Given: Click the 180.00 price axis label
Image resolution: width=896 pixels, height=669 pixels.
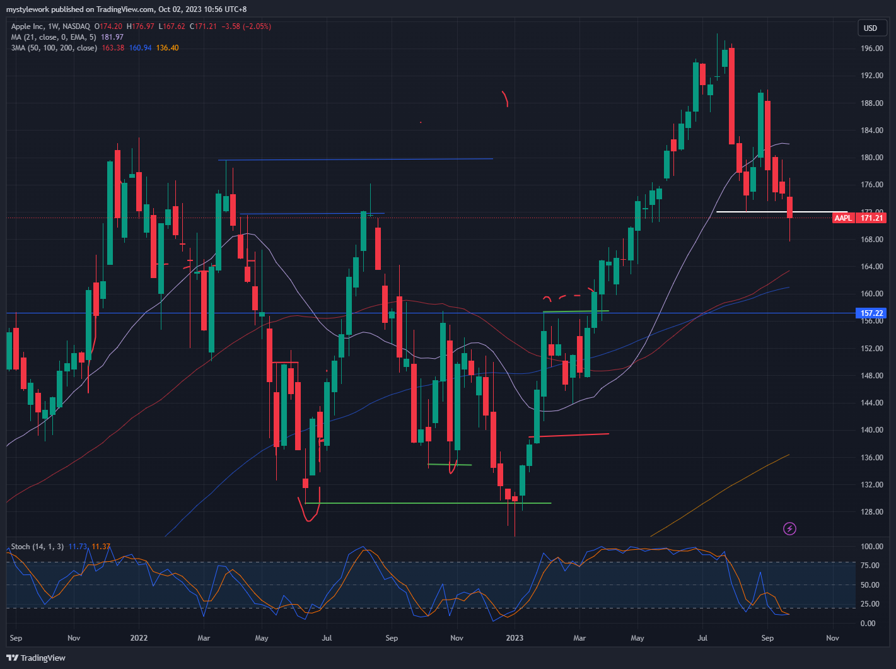Looking at the screenshot, I should pyautogui.click(x=872, y=158).
